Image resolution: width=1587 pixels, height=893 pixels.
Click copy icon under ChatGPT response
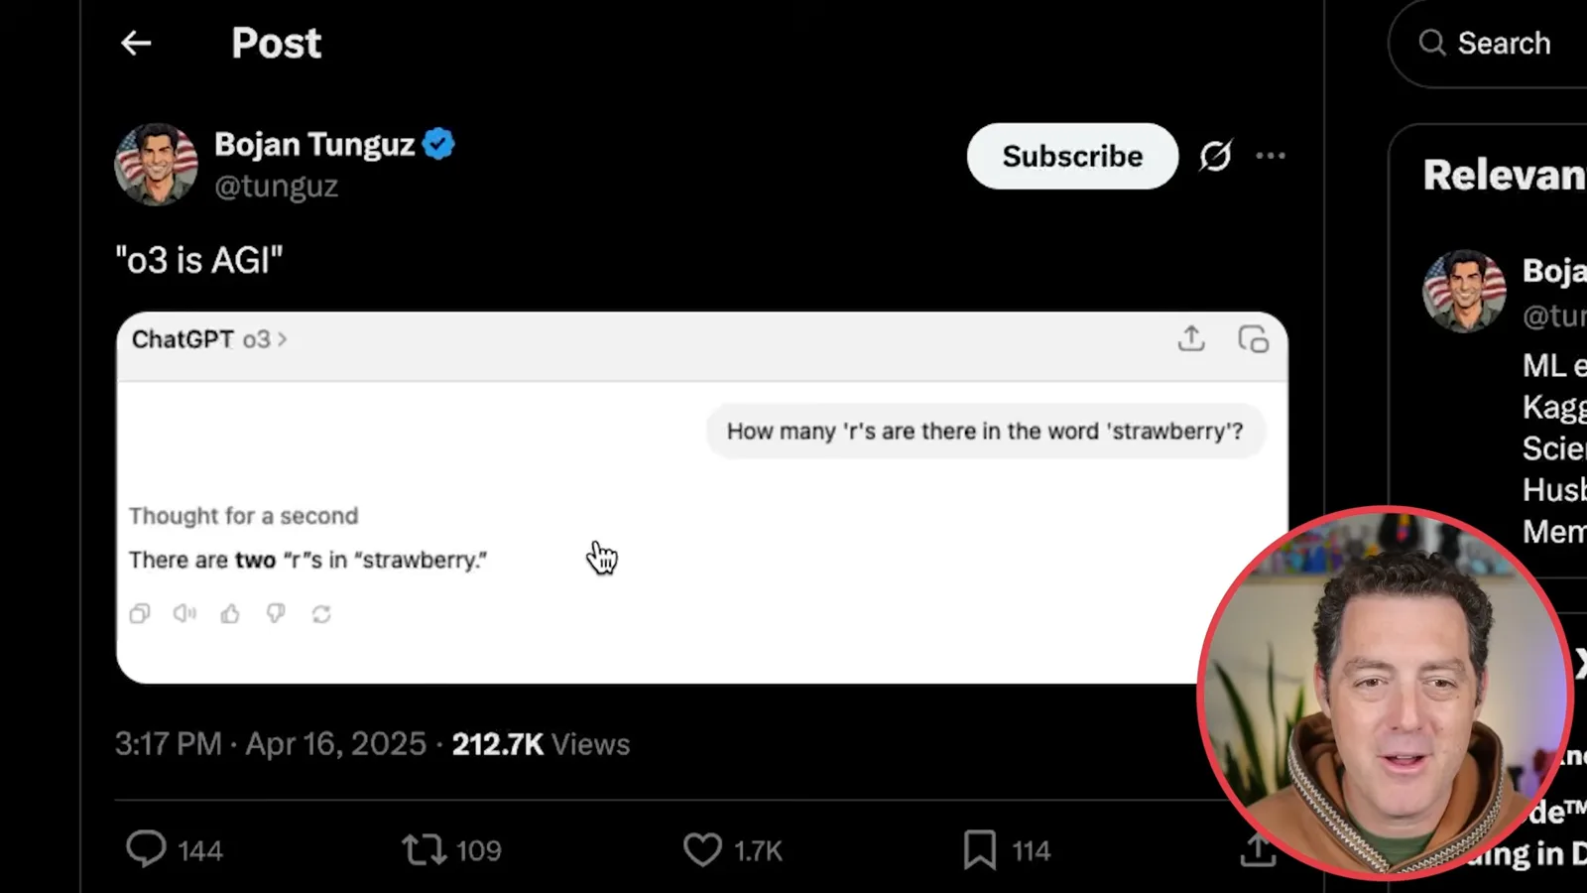[x=140, y=614]
